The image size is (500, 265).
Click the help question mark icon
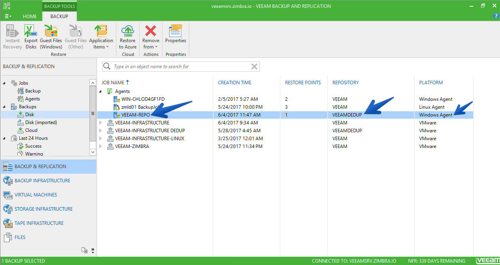[x=496, y=16]
